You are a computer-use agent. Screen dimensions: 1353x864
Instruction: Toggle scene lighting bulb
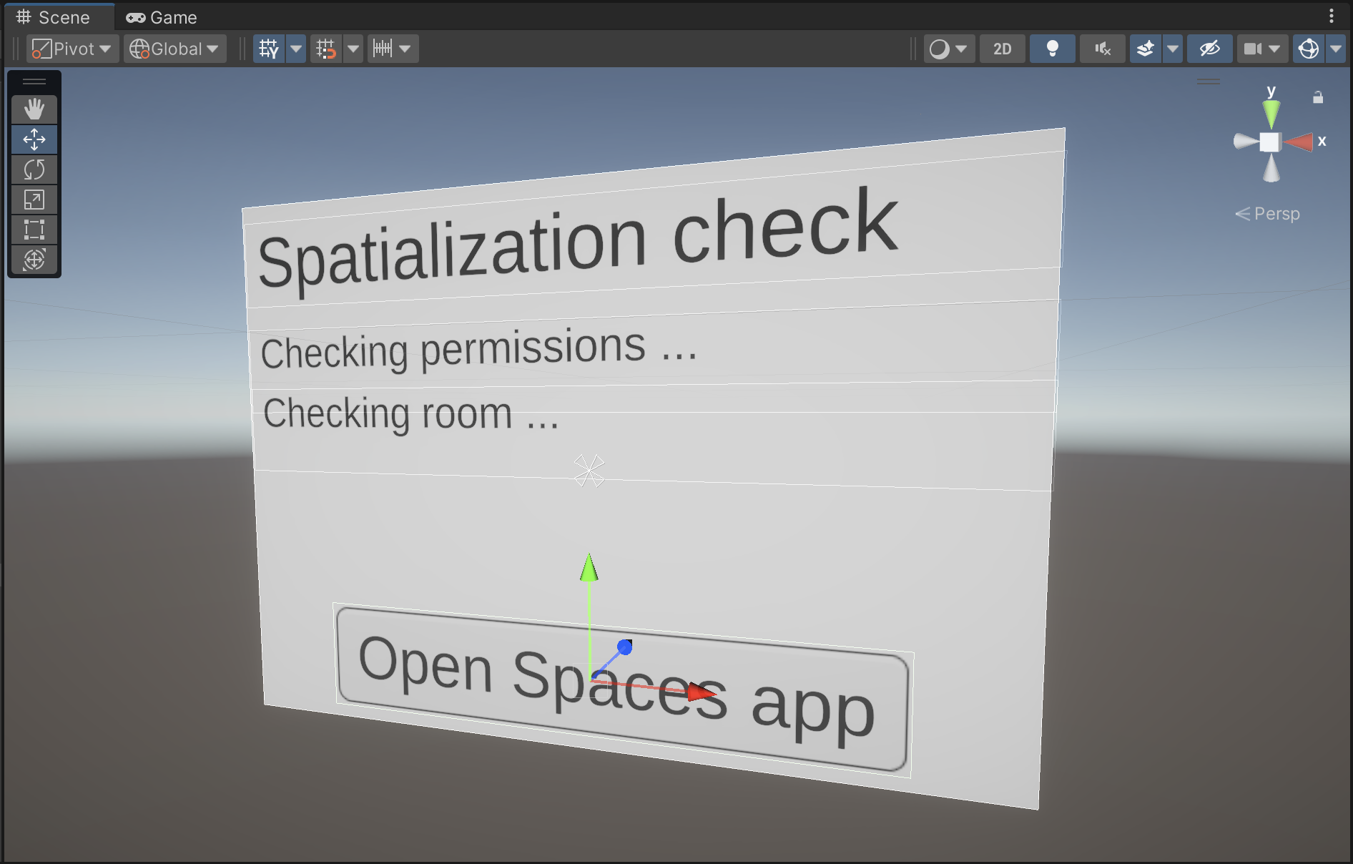click(x=1053, y=49)
